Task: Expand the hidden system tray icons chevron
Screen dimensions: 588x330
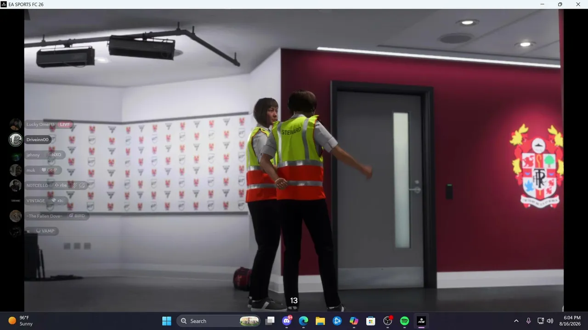Action: (x=516, y=321)
